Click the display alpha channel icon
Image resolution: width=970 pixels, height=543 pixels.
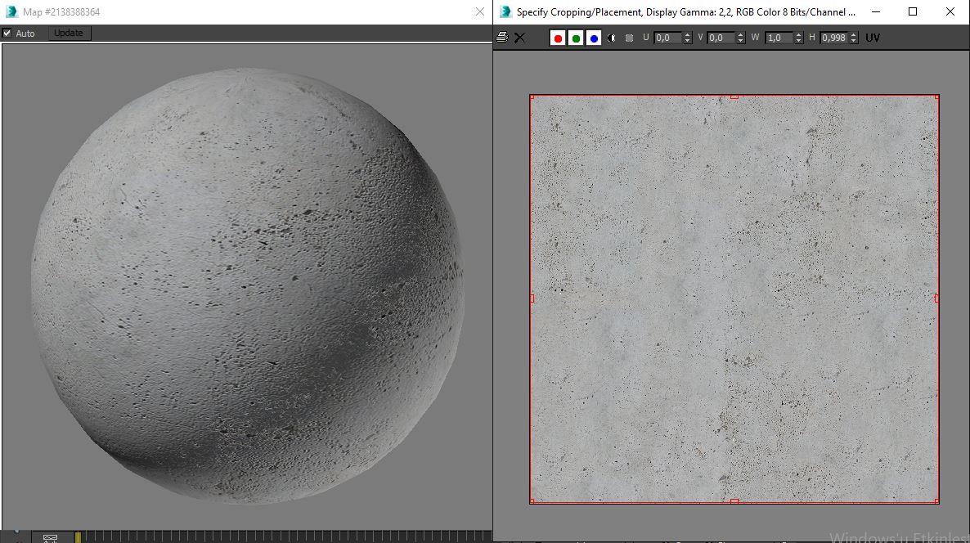coord(612,38)
